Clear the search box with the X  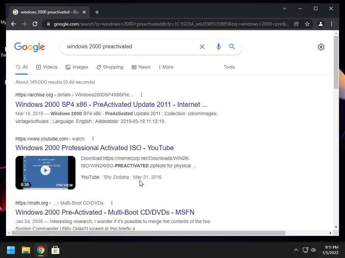(202, 46)
